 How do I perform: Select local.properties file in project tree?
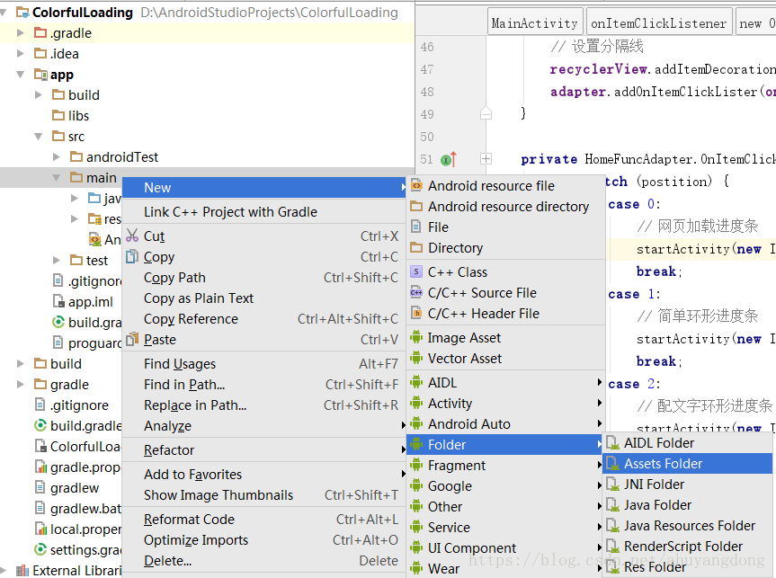85,529
